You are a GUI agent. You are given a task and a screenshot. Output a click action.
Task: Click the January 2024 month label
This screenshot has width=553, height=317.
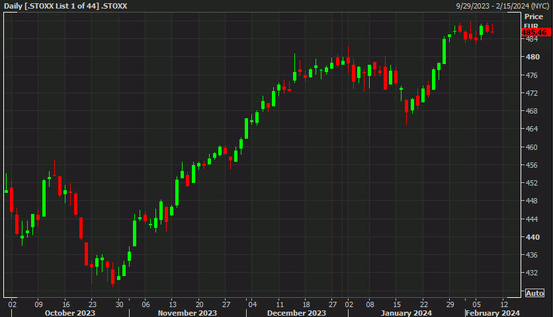click(406, 313)
